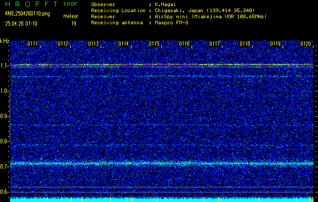Click the 0.7 kHz axis label

pyautogui.click(x=4, y=167)
